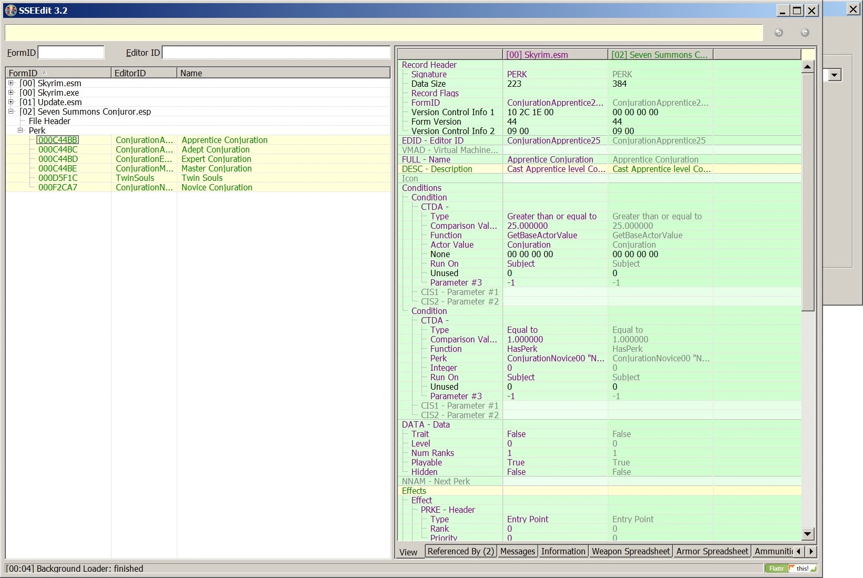The height and width of the screenshot is (578, 863).
Task: Select record 000F2CA7 Novice Conjuration
Action: pyautogui.click(x=198, y=187)
